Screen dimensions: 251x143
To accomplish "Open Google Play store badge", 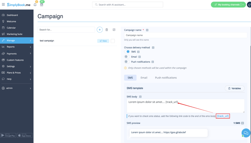I will 8,135.
